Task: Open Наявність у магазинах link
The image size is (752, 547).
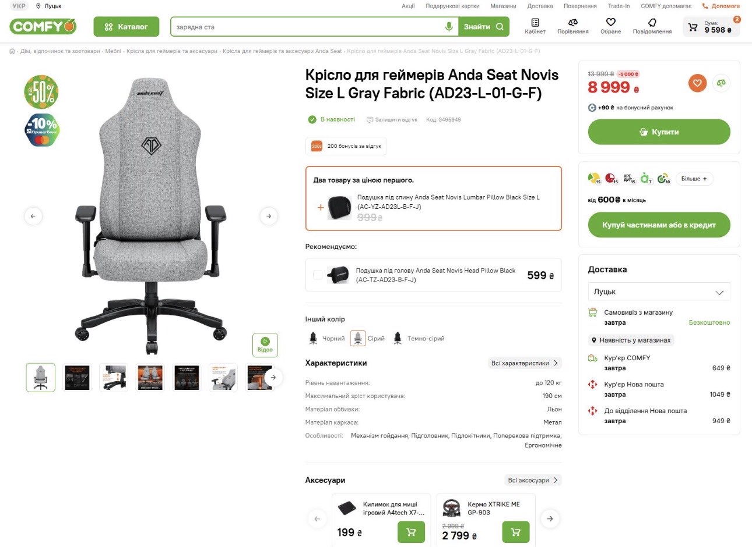Action: (631, 340)
